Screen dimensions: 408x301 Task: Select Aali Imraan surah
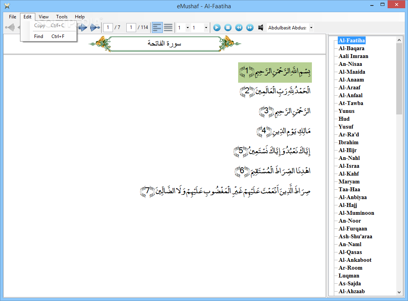(x=353, y=56)
